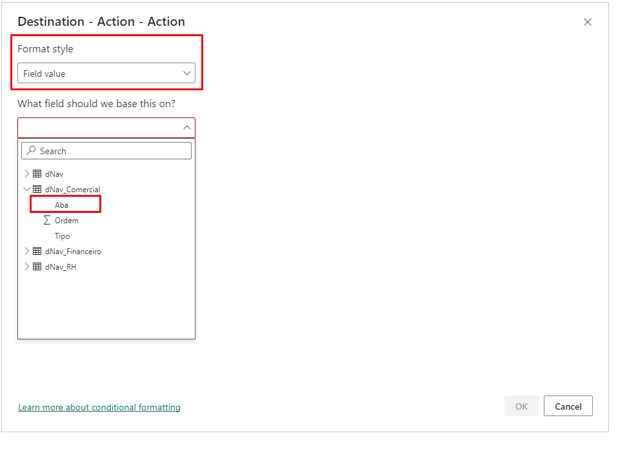Viewport: 618px width, 460px height.
Task: Collapse the field picker with up chevron
Action: coord(187,128)
